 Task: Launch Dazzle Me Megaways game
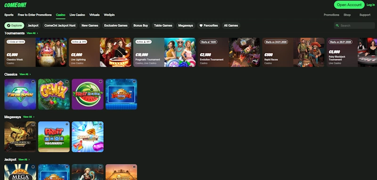tap(88, 137)
